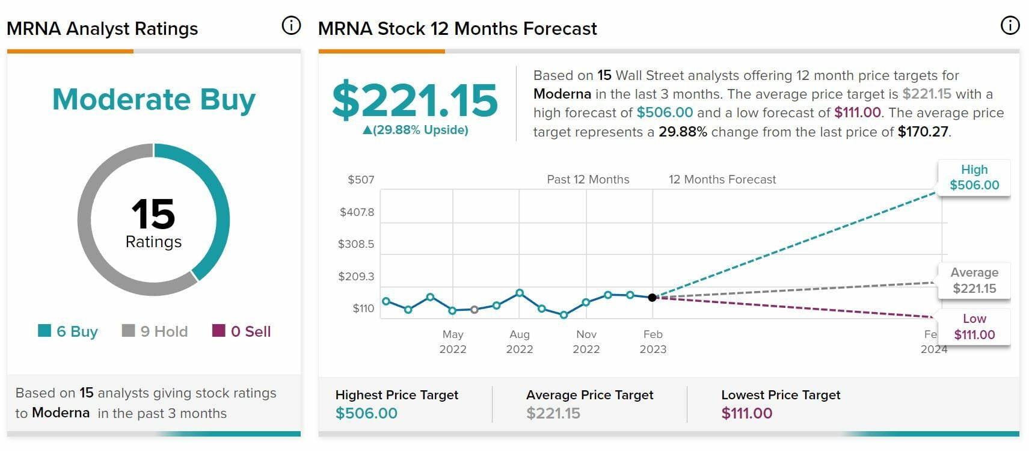
Task: Click the Low $111.00 forecast label
Action: pos(974,327)
